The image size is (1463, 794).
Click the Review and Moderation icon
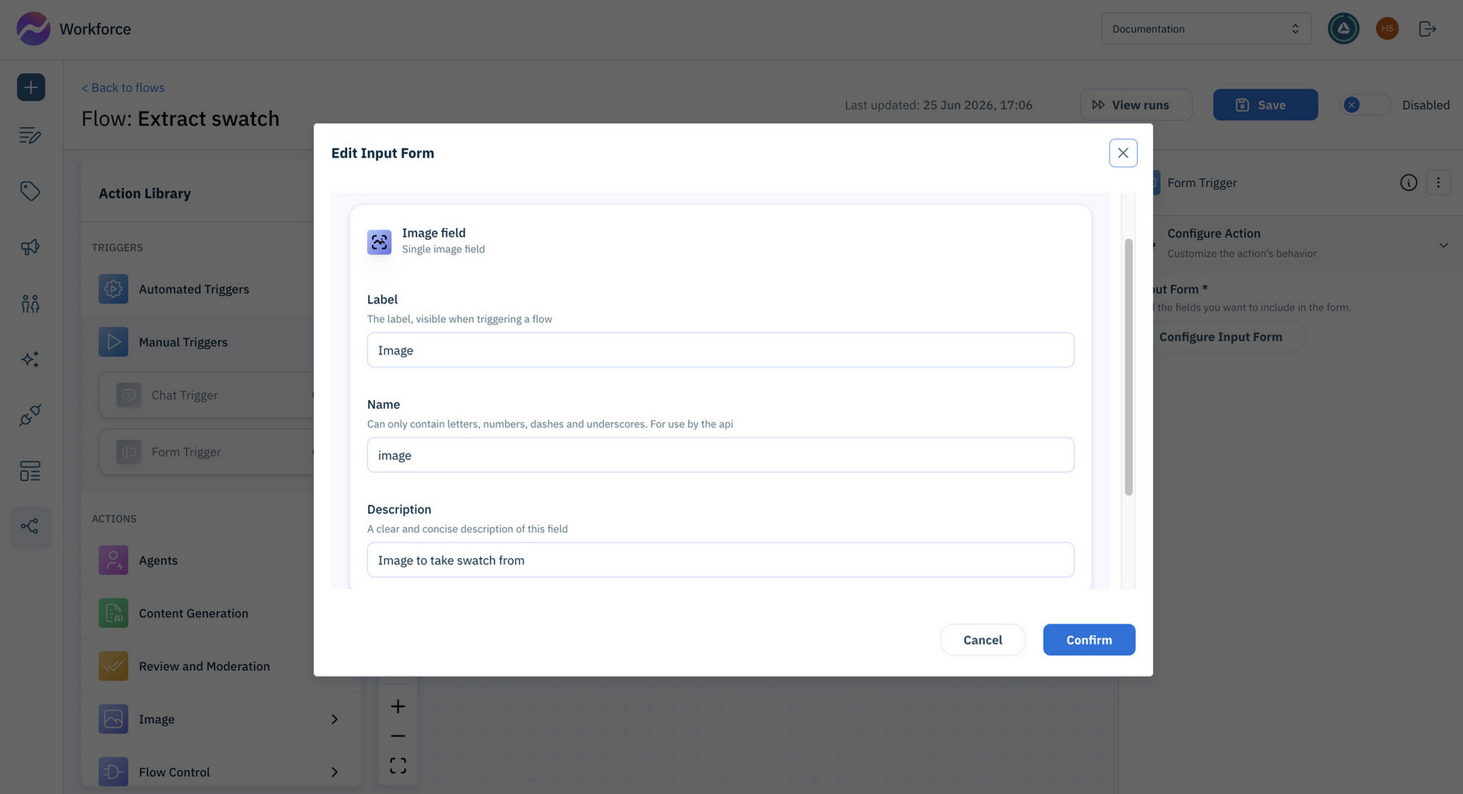pos(113,666)
